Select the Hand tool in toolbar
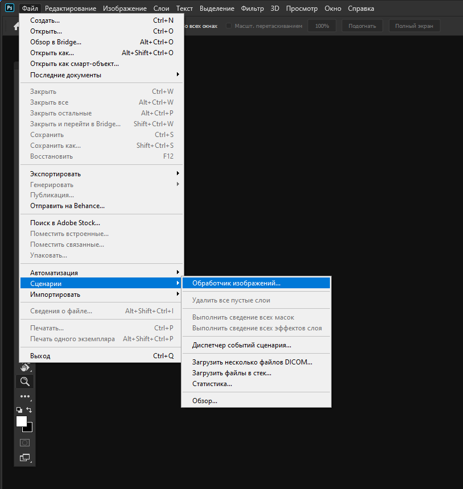 (x=25, y=368)
